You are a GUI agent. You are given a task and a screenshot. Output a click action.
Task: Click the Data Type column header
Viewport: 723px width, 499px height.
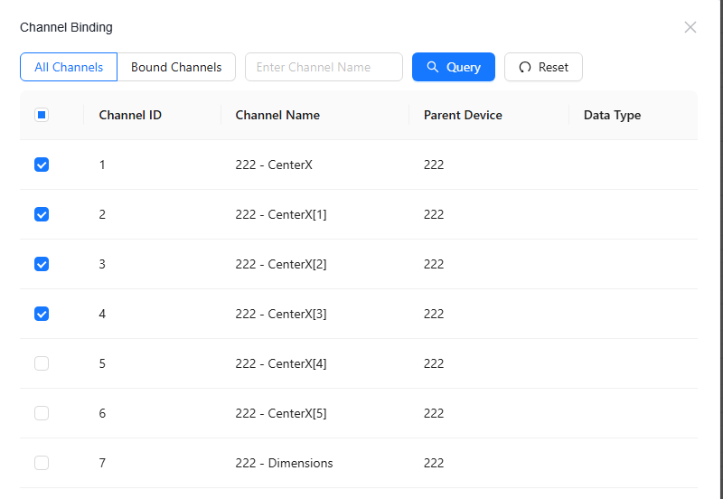[x=612, y=115]
